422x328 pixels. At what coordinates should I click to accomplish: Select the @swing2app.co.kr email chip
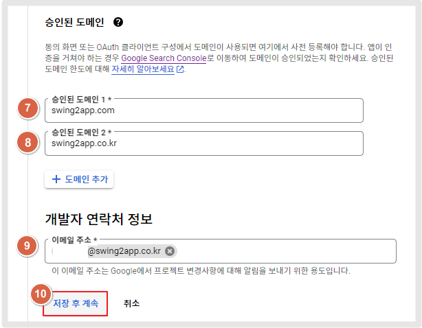click(124, 251)
